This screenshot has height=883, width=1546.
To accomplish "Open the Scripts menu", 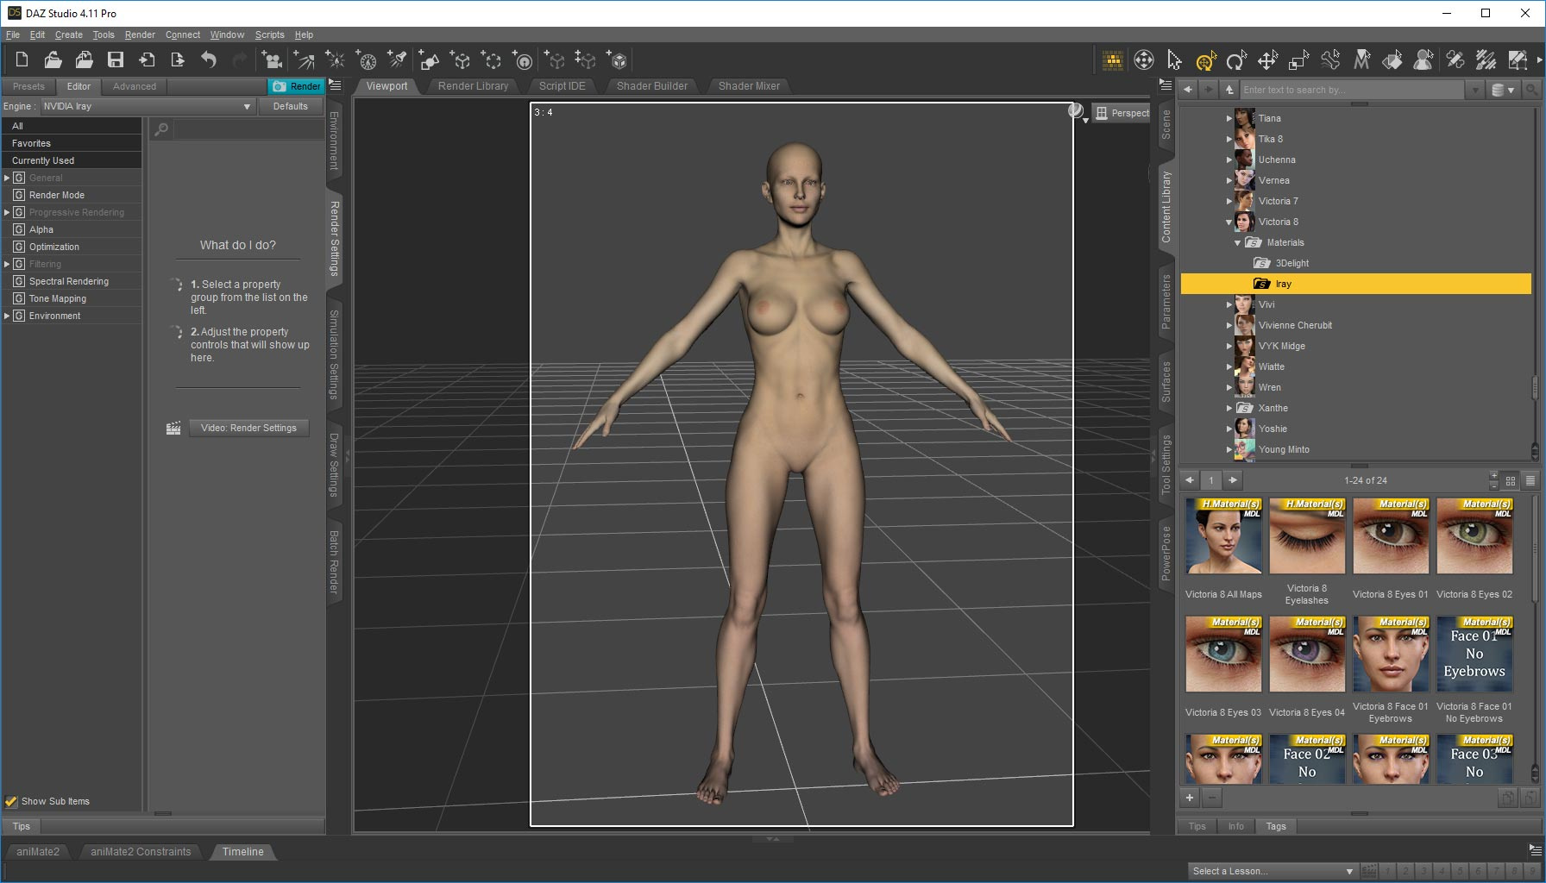I will (x=269, y=34).
